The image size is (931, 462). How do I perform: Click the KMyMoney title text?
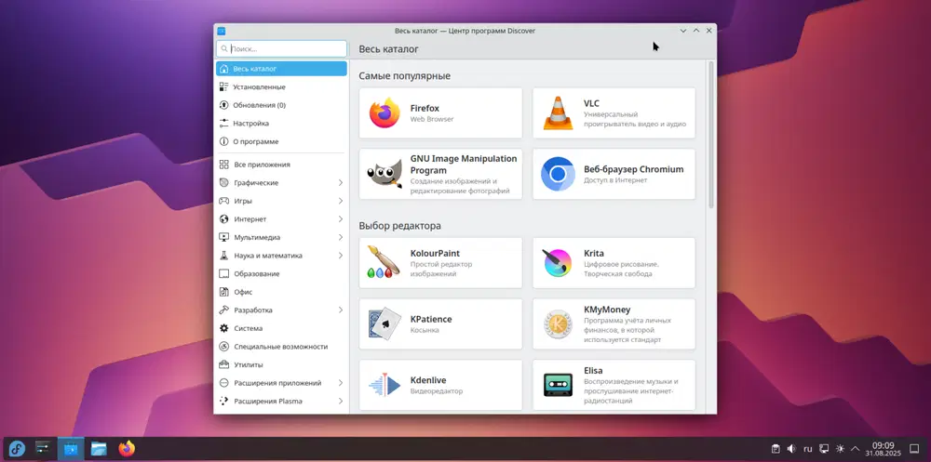click(607, 310)
